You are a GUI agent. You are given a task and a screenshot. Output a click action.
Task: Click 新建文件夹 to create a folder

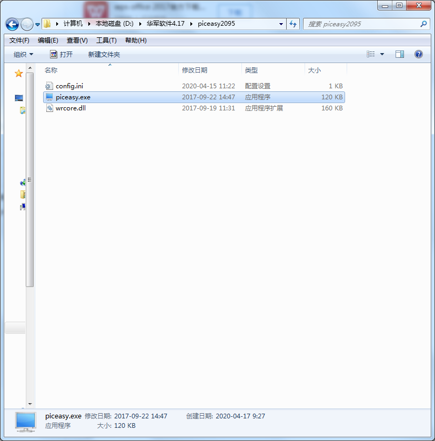(x=104, y=54)
